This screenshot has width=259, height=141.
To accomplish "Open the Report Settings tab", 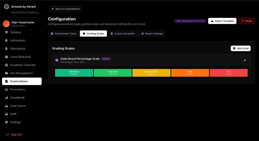I will coord(152,33).
